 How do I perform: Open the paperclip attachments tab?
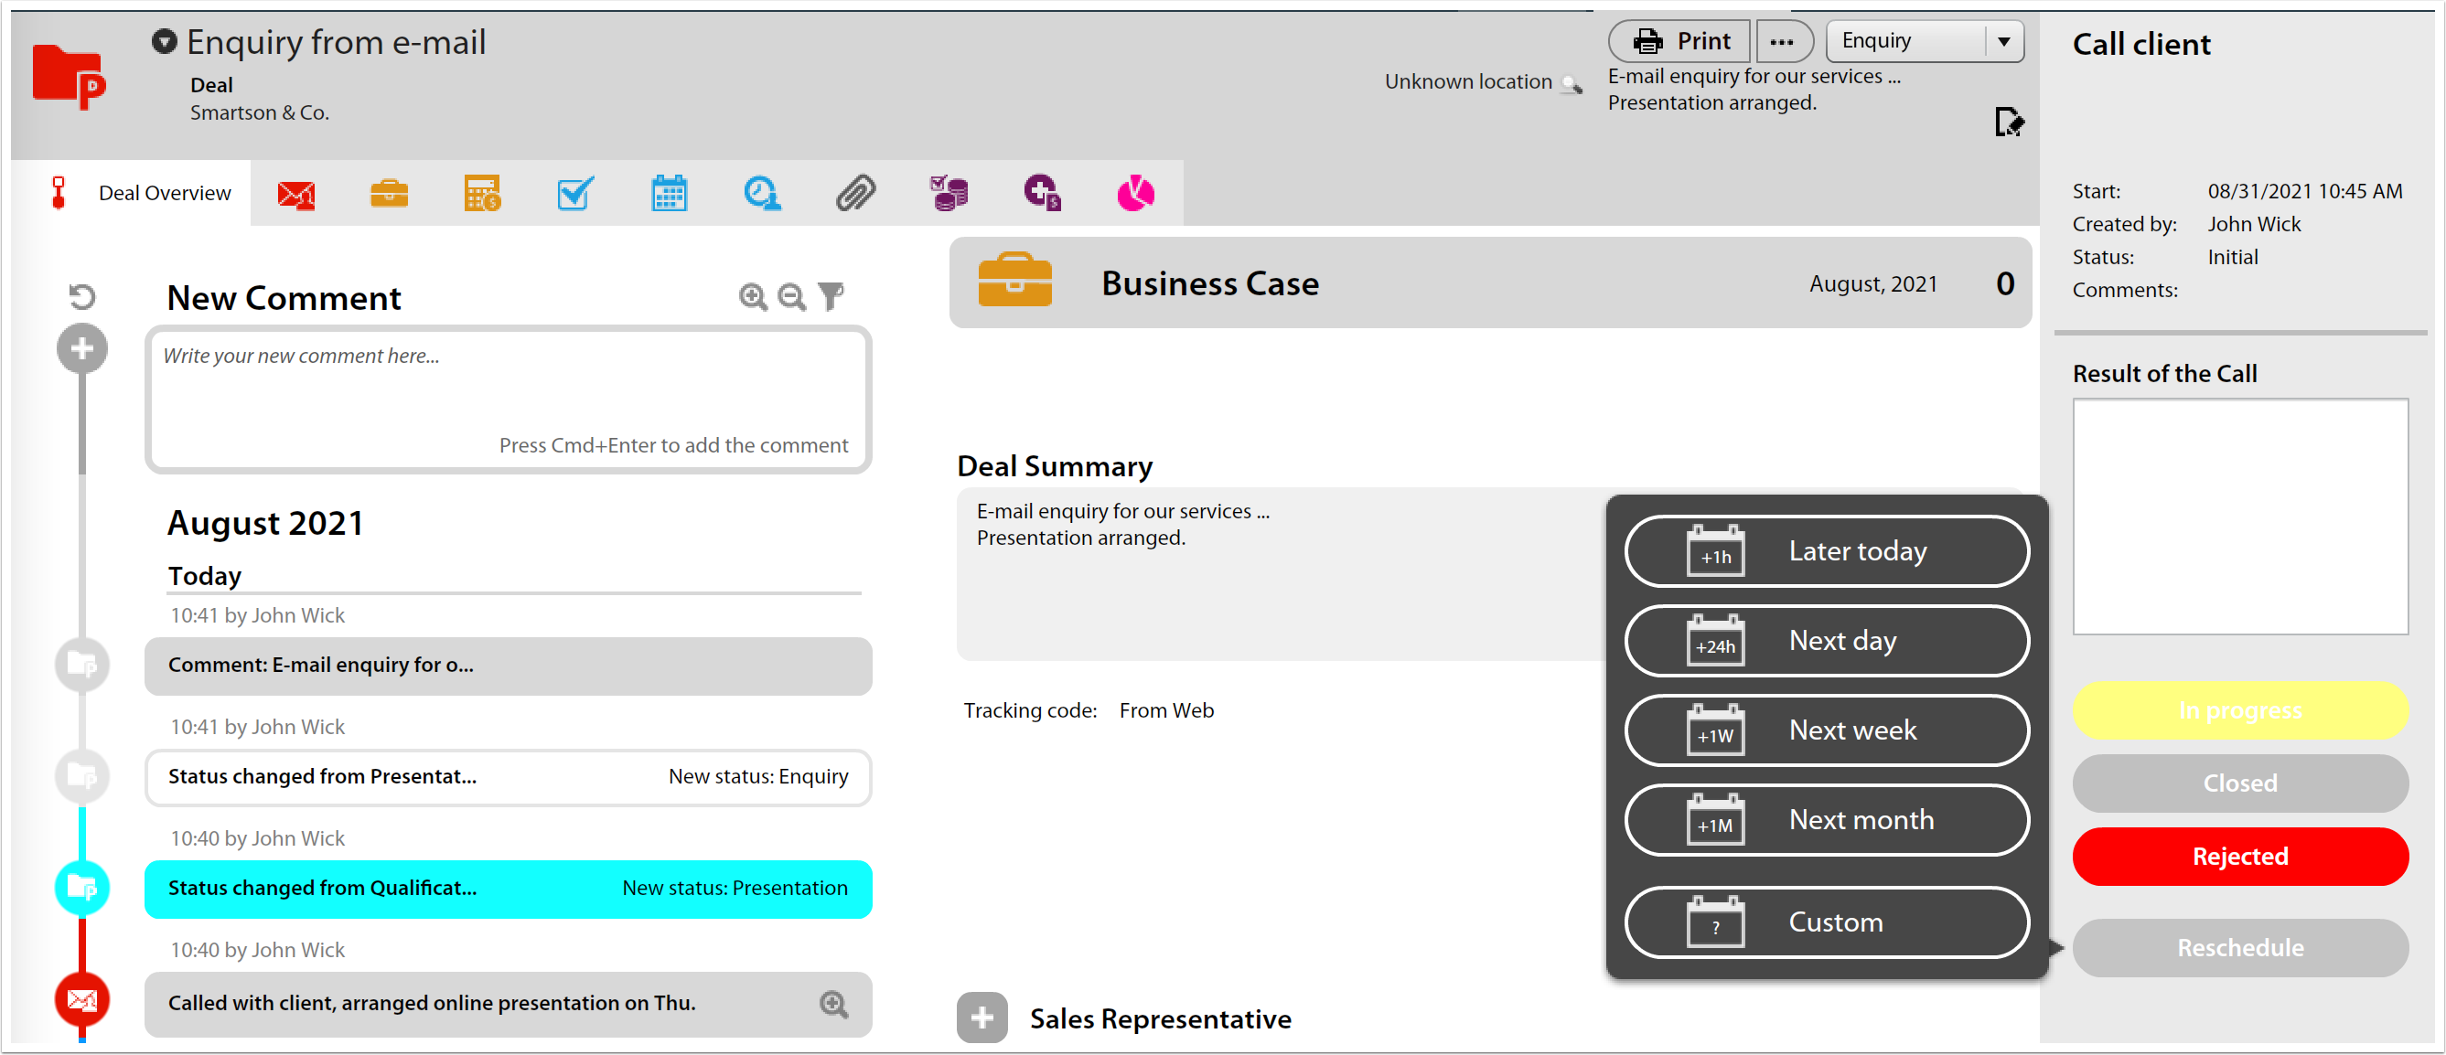tap(854, 194)
